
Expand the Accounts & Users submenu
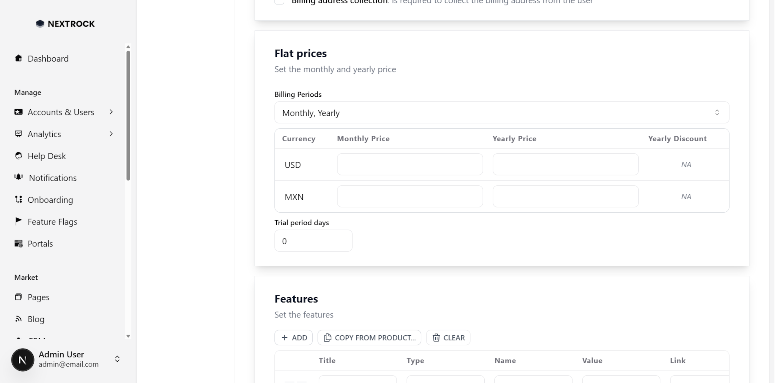[111, 112]
